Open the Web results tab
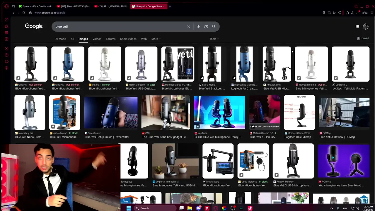This screenshot has height=211, width=375. click(x=144, y=39)
